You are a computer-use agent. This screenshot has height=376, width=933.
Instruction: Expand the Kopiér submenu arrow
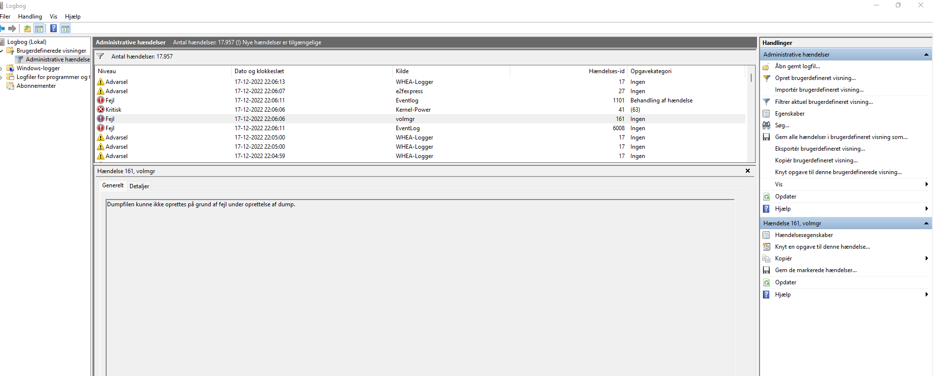click(x=927, y=258)
